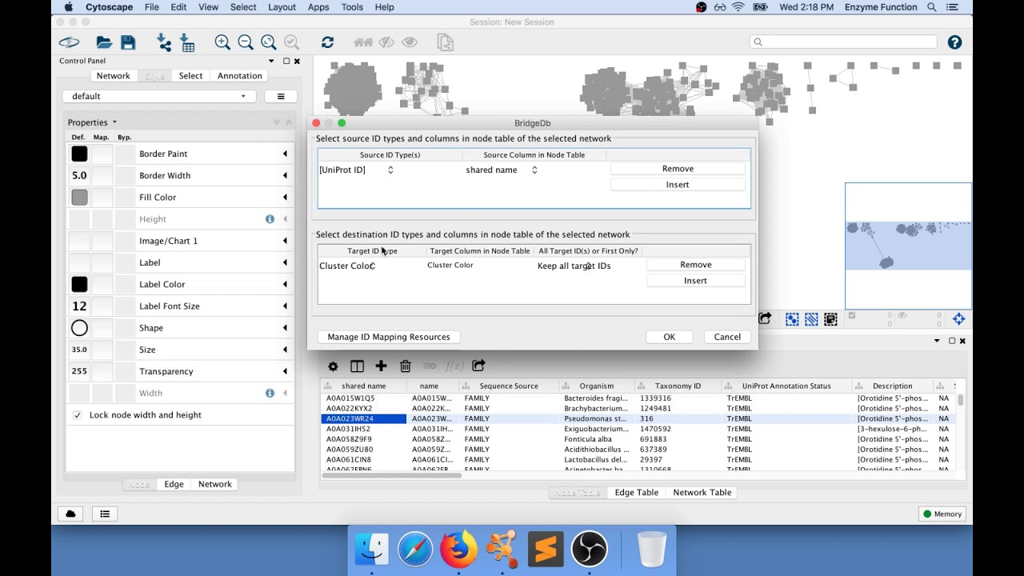The image size is (1024, 576).
Task: Delete table columns trash icon
Action: [406, 366]
